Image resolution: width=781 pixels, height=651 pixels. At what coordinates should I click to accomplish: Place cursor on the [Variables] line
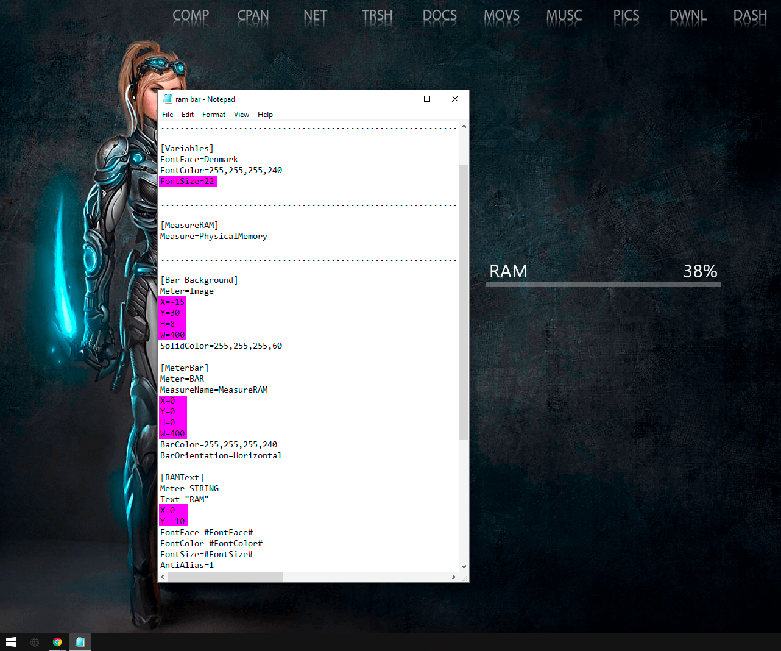(x=187, y=149)
